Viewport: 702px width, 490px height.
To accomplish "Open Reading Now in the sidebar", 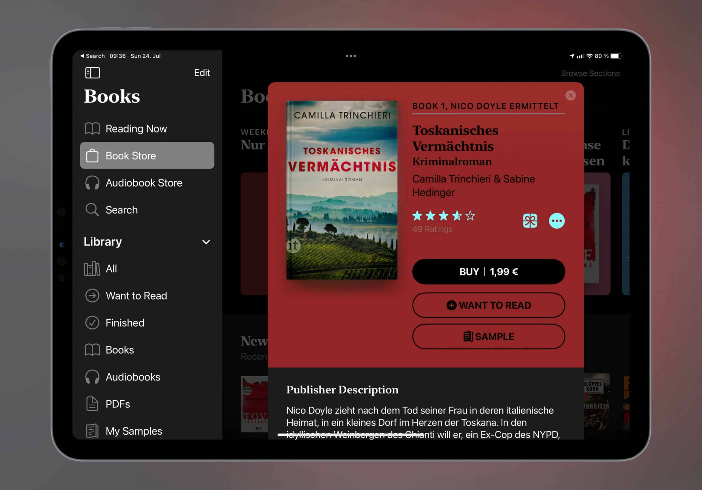I will click(147, 128).
